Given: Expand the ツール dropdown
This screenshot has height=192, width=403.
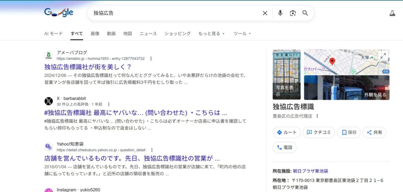Looking at the screenshot, I should coord(242,34).
